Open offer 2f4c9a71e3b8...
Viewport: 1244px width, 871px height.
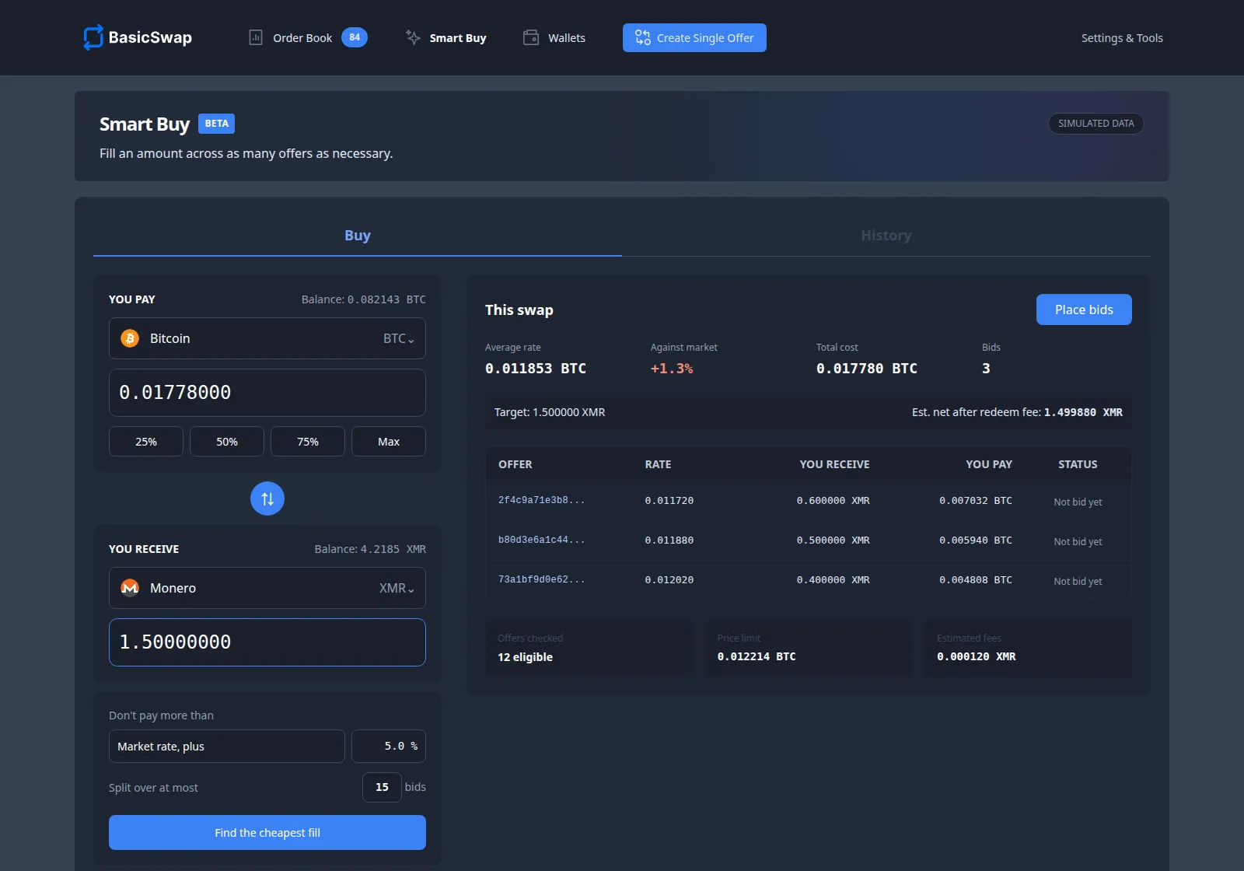coord(541,500)
